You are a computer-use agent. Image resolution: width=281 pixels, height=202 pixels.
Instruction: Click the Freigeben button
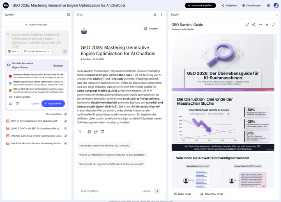tap(229, 5)
